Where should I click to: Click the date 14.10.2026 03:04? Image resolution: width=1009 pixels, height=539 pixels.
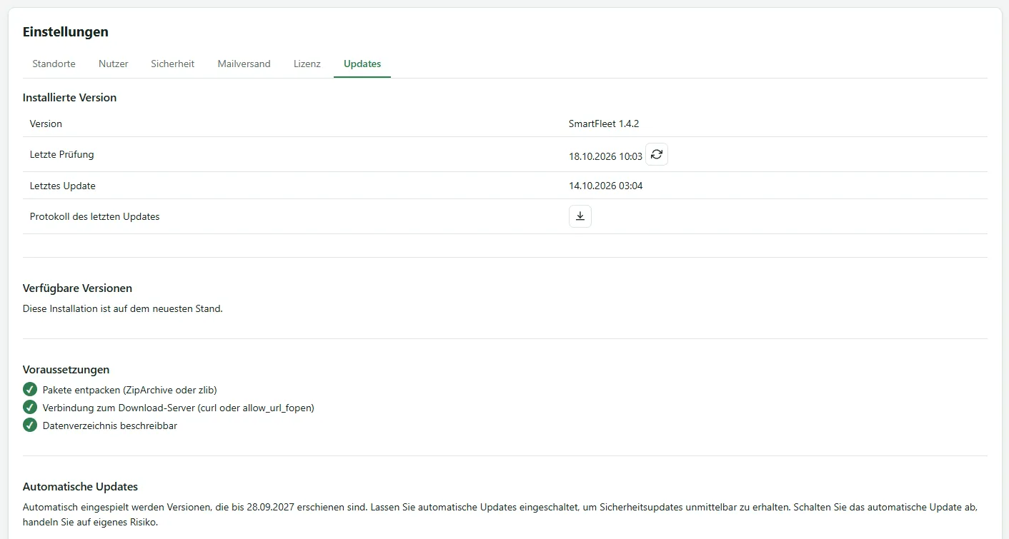pos(605,186)
